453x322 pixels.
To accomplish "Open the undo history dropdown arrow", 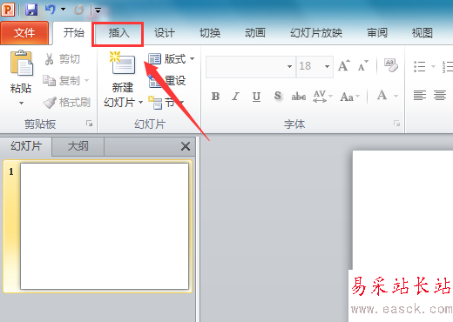I will (x=63, y=10).
